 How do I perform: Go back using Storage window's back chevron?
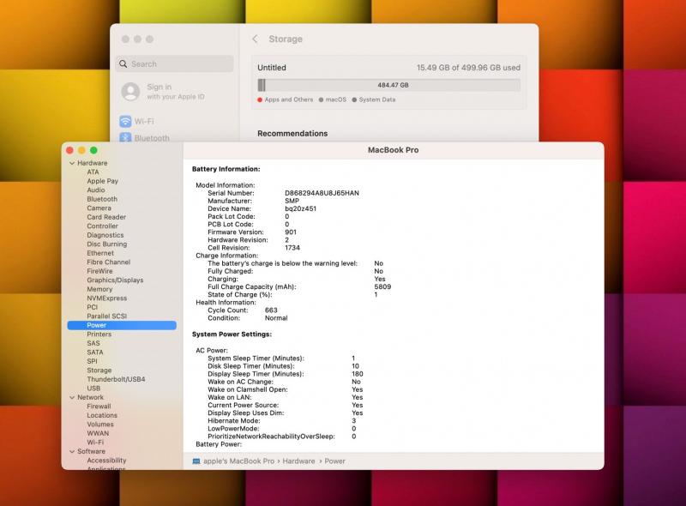coord(255,39)
